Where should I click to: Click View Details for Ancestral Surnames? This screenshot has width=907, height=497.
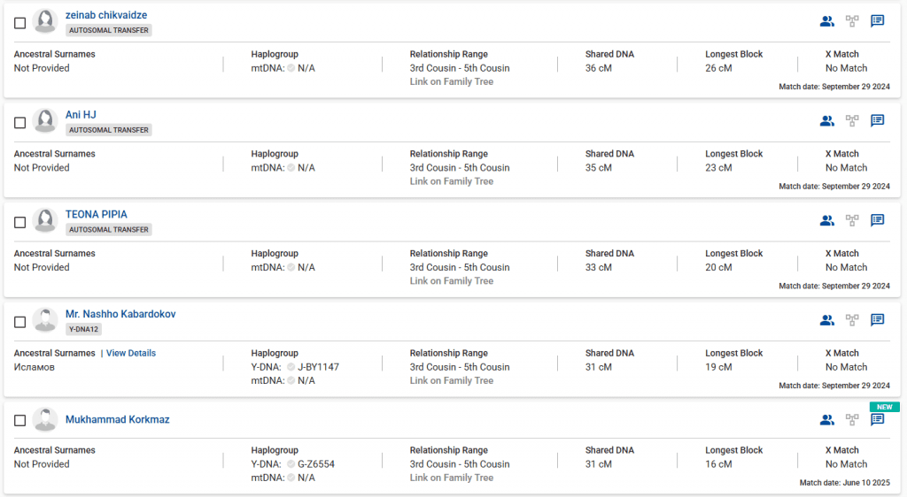coord(131,353)
